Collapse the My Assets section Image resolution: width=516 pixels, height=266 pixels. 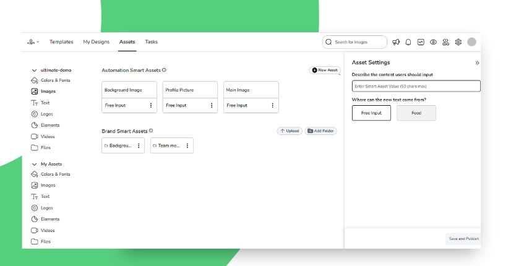point(35,164)
